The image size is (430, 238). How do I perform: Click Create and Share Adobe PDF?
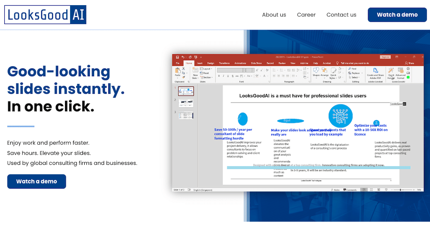375,73
